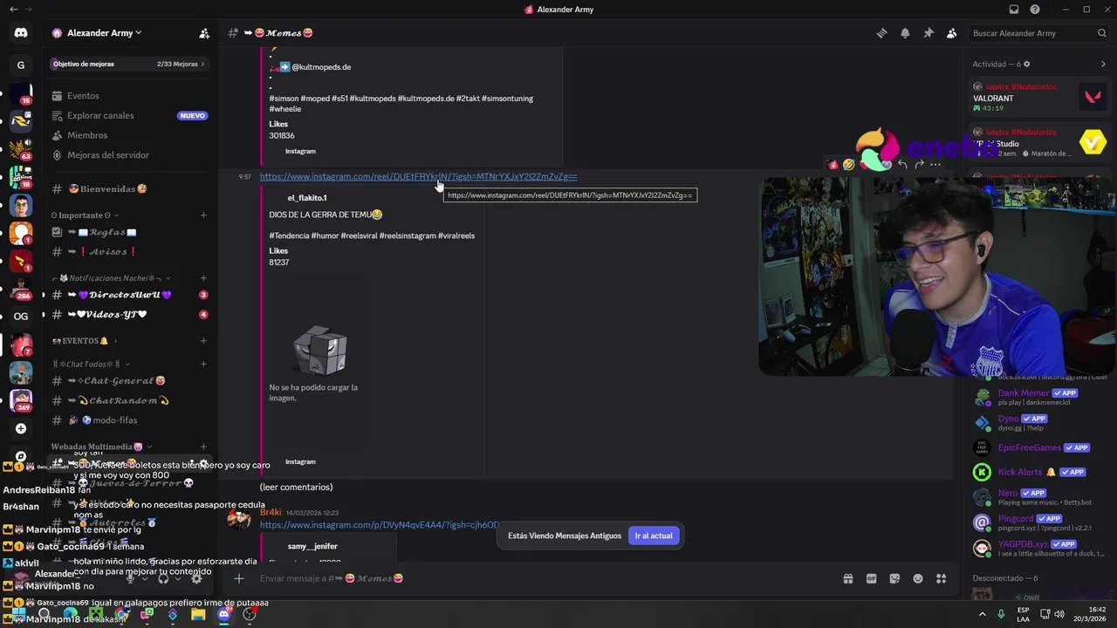Open the Help question mark icon
The height and width of the screenshot is (628, 1117).
click(1035, 10)
